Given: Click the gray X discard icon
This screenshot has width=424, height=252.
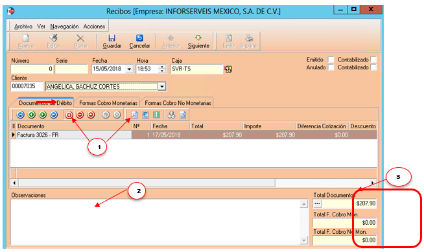Looking at the screenshot, I should pyautogui.click(x=117, y=115).
